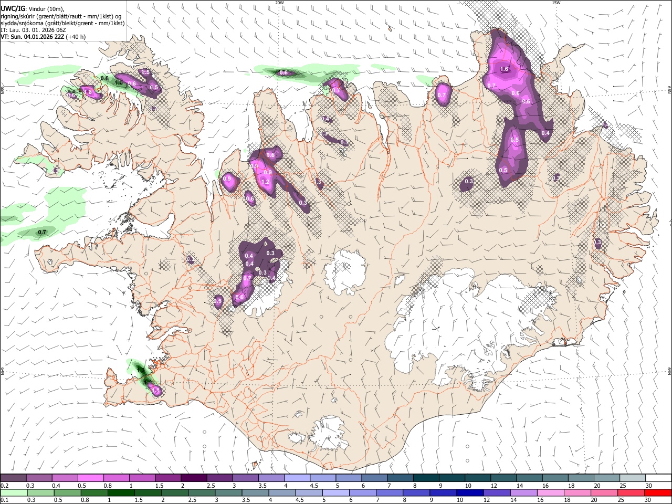Image resolution: width=672 pixels, height=504 pixels.
Task: Click the deep purple 2–2.5 swatch in the upper scale
Action: coord(193,478)
